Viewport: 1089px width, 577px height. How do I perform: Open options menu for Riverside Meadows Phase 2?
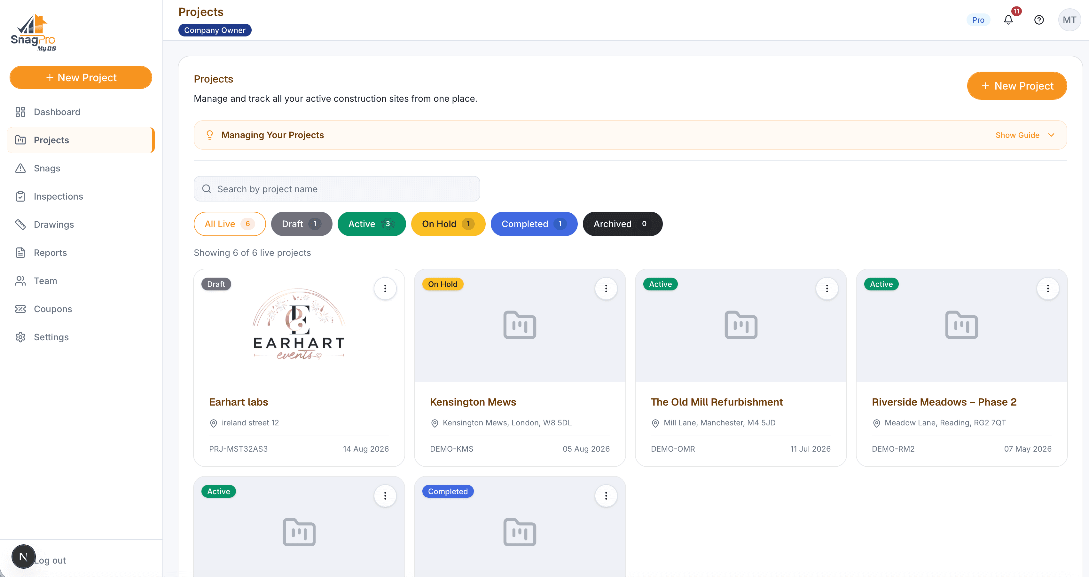click(1048, 288)
